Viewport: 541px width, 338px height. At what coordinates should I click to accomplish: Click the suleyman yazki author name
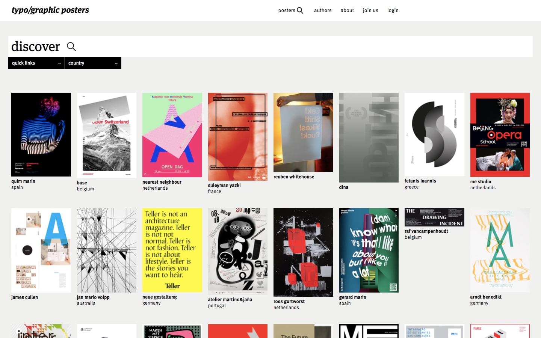224,186
